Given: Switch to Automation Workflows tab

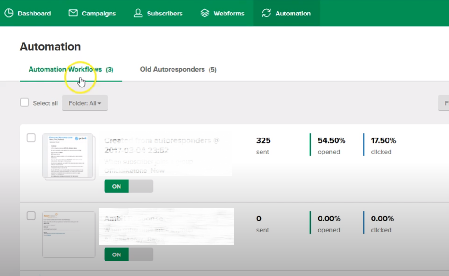Looking at the screenshot, I should [71, 69].
